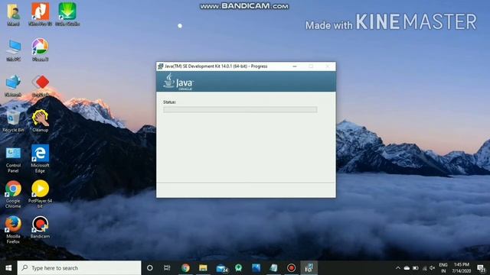Click the Cortana circle on taskbar

[150, 268]
